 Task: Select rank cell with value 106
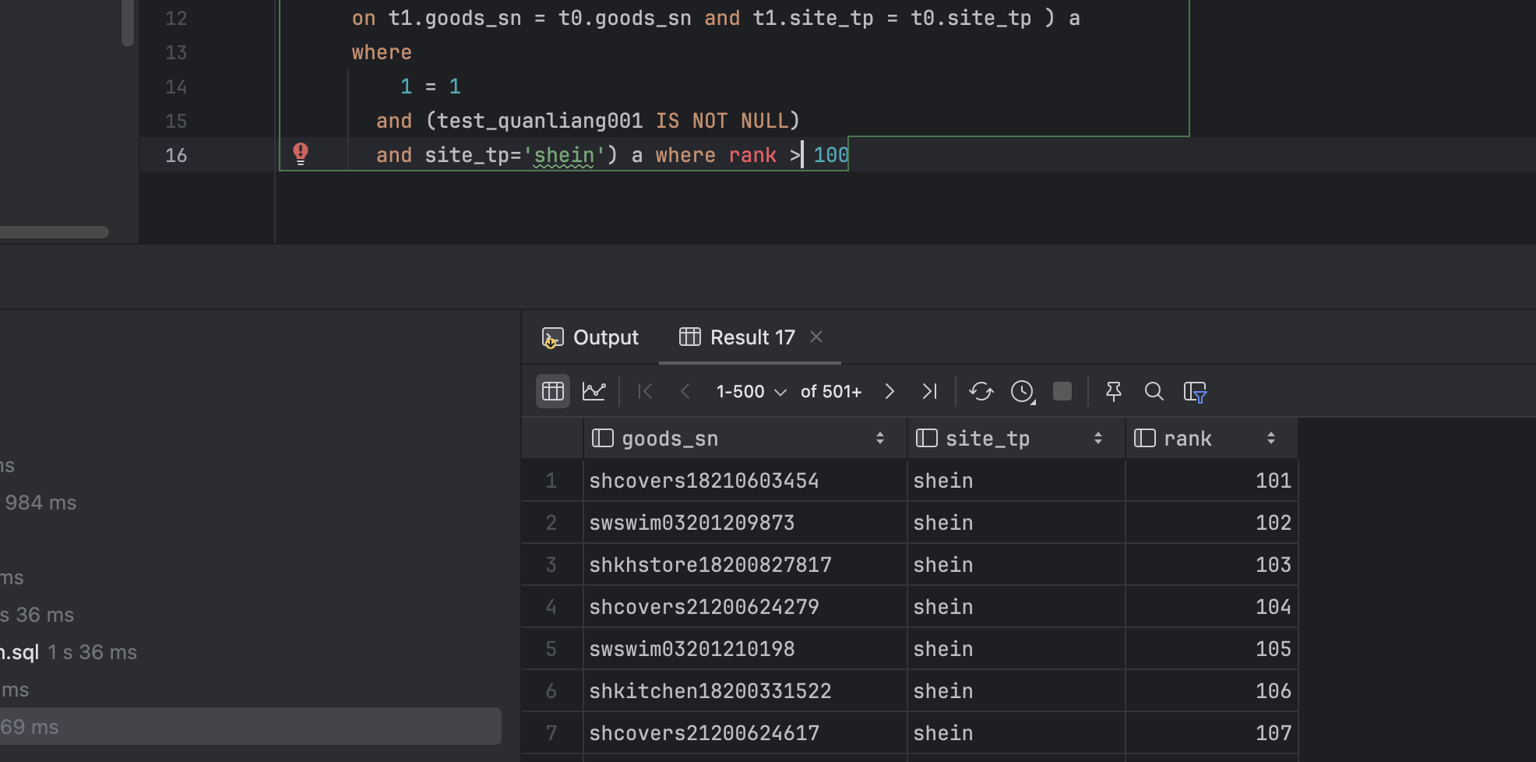click(1212, 691)
